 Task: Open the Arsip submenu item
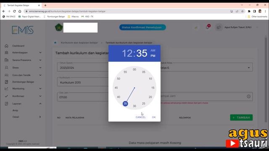[x=15, y=110]
